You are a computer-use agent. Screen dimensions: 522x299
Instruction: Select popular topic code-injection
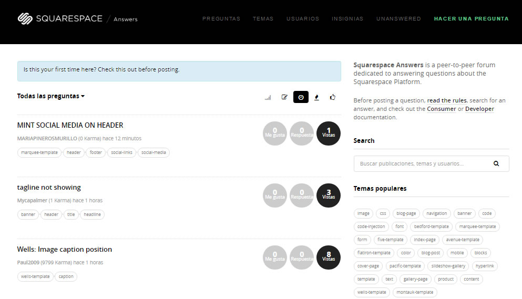371,226
